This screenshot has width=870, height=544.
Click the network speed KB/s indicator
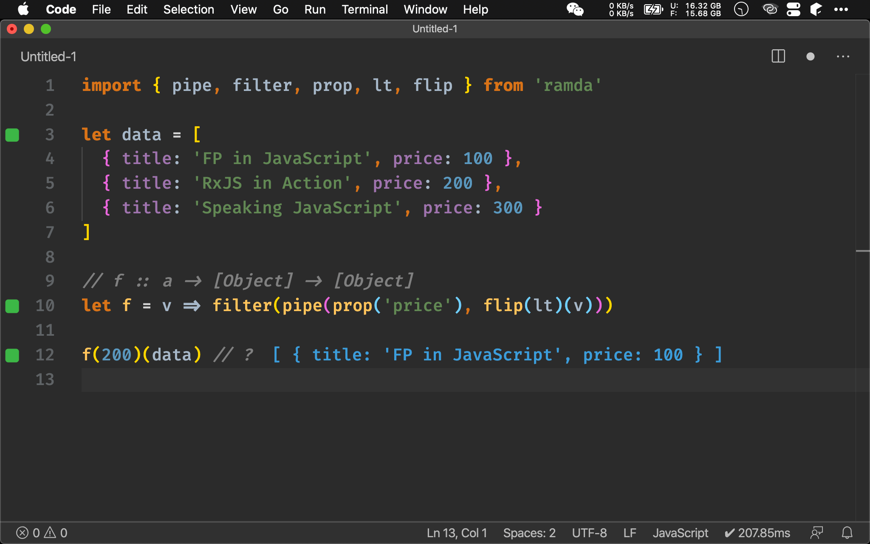621,9
